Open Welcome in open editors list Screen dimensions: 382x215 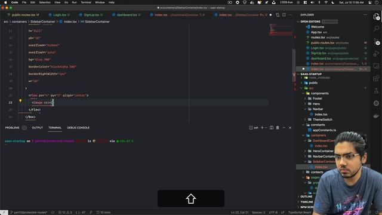[317, 27]
